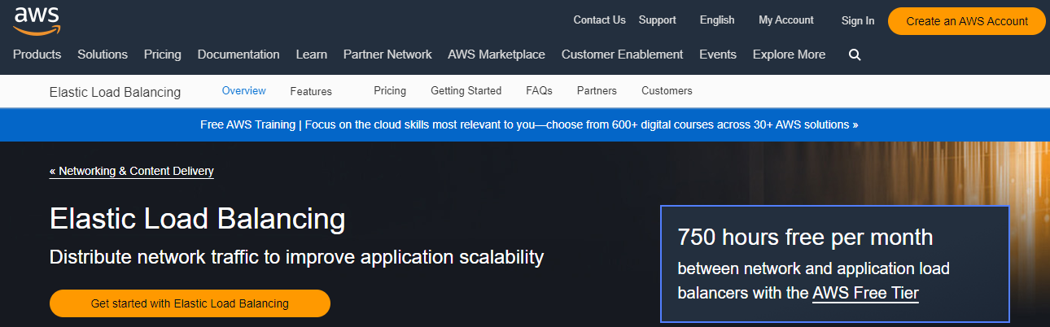Select the Overview tab
Screen dimensions: 1050x327
[x=243, y=91]
